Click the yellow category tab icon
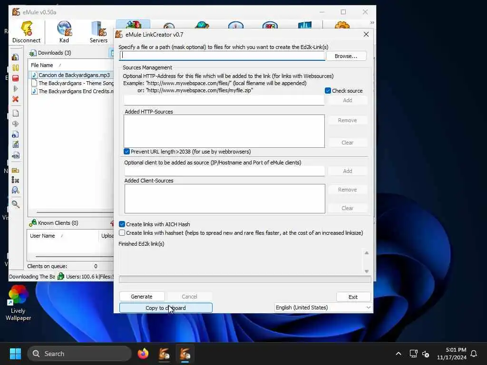The width and height of the screenshot is (487, 365). (15, 171)
